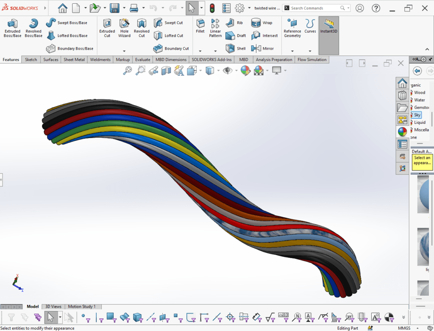Viewport: 434px width, 331px height.
Task: Expand the Fillet dropdown arrow
Action: (x=200, y=51)
